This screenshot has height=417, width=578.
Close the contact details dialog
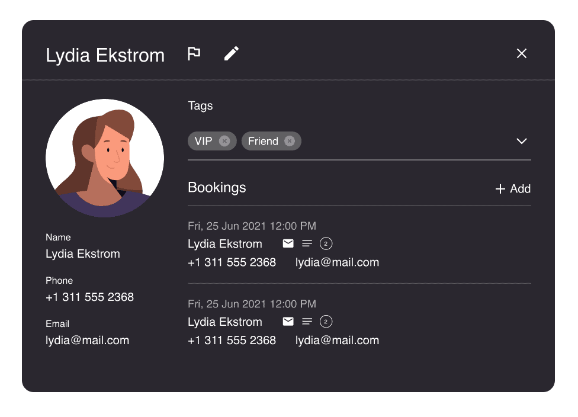click(522, 53)
